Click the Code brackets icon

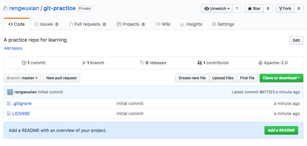[x=11, y=24]
